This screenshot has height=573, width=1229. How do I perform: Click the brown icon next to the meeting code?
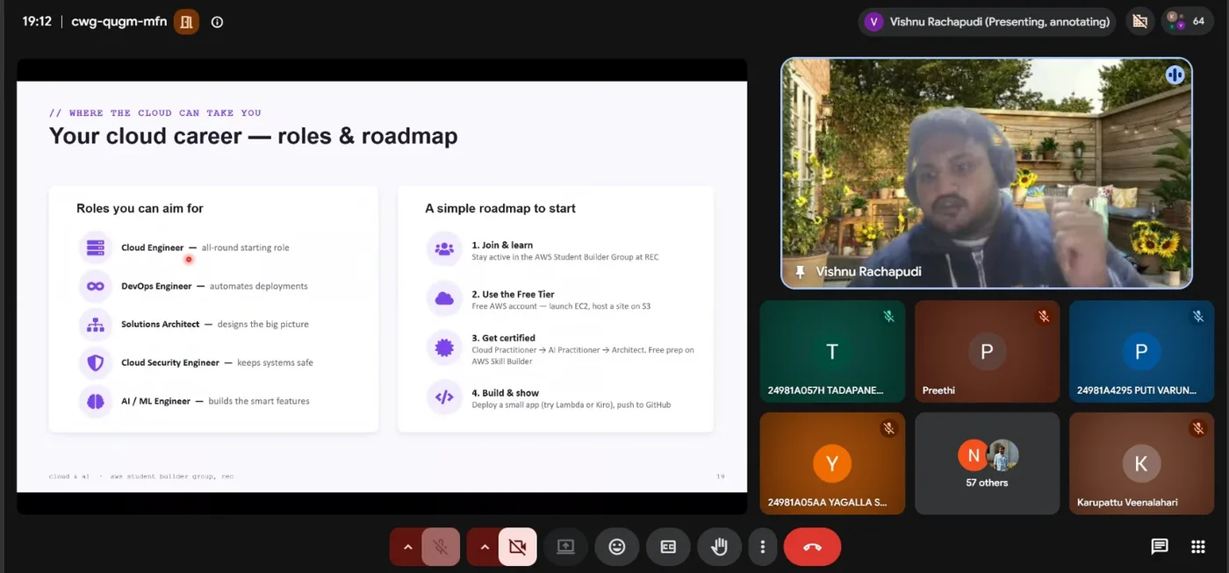[186, 22]
